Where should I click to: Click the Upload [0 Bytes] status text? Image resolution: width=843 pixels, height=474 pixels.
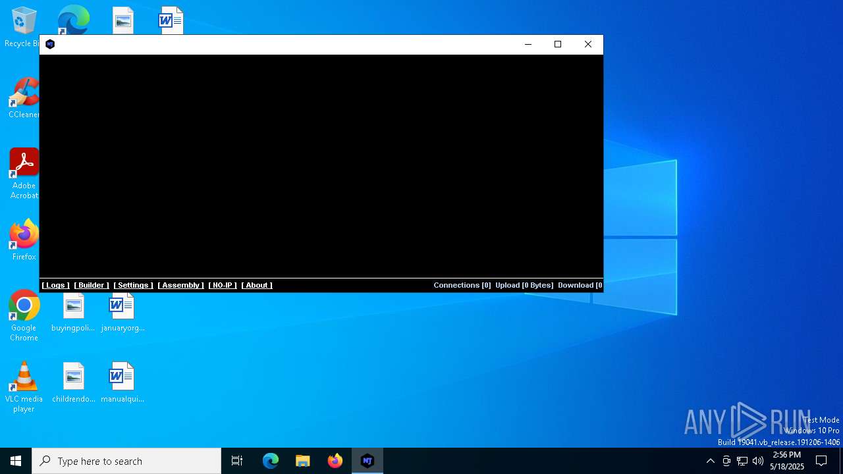point(524,285)
